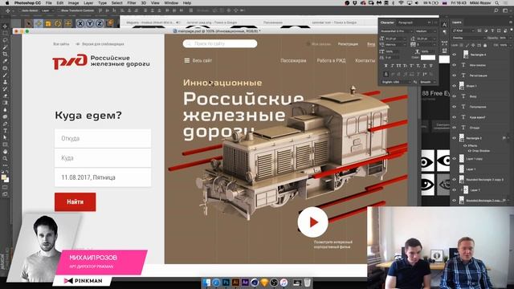Open the Filter menu
This screenshot has width=514, height=289.
click(x=132, y=3)
